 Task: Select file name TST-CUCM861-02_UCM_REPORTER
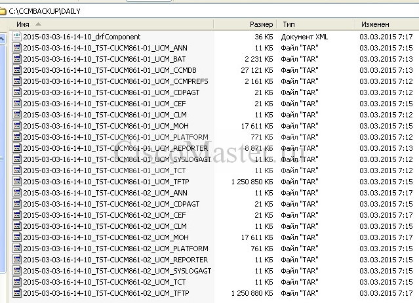click(115, 260)
